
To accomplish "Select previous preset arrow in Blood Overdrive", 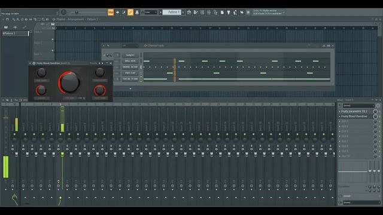I will (x=99, y=63).
